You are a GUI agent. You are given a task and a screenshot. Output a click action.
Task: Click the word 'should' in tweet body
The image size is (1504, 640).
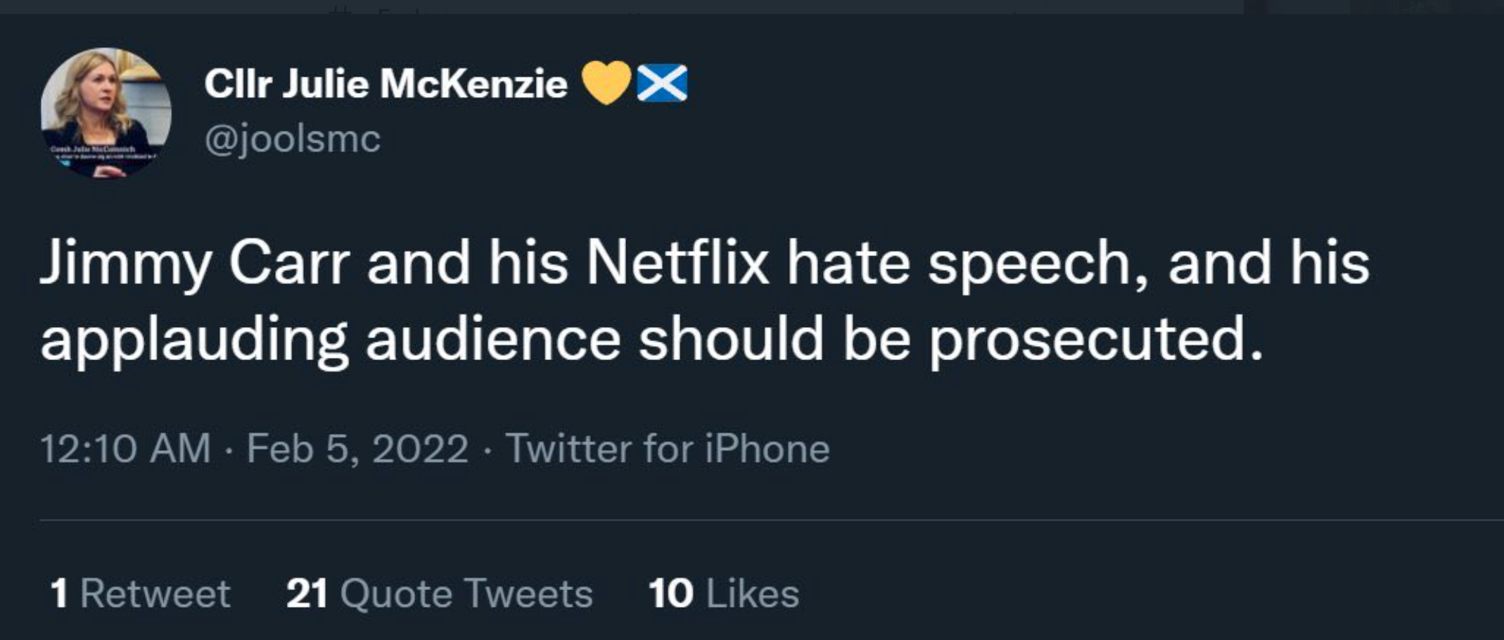[x=730, y=340]
